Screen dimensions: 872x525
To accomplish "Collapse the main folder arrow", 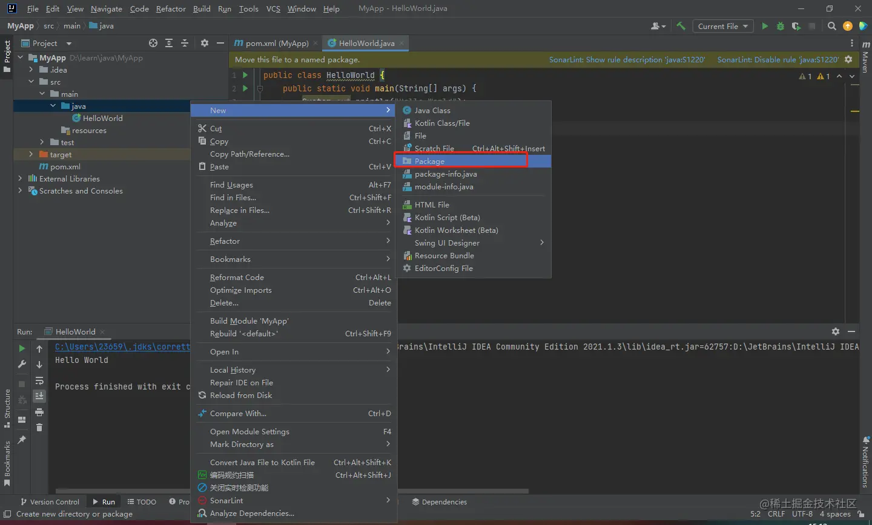I will click(x=42, y=94).
